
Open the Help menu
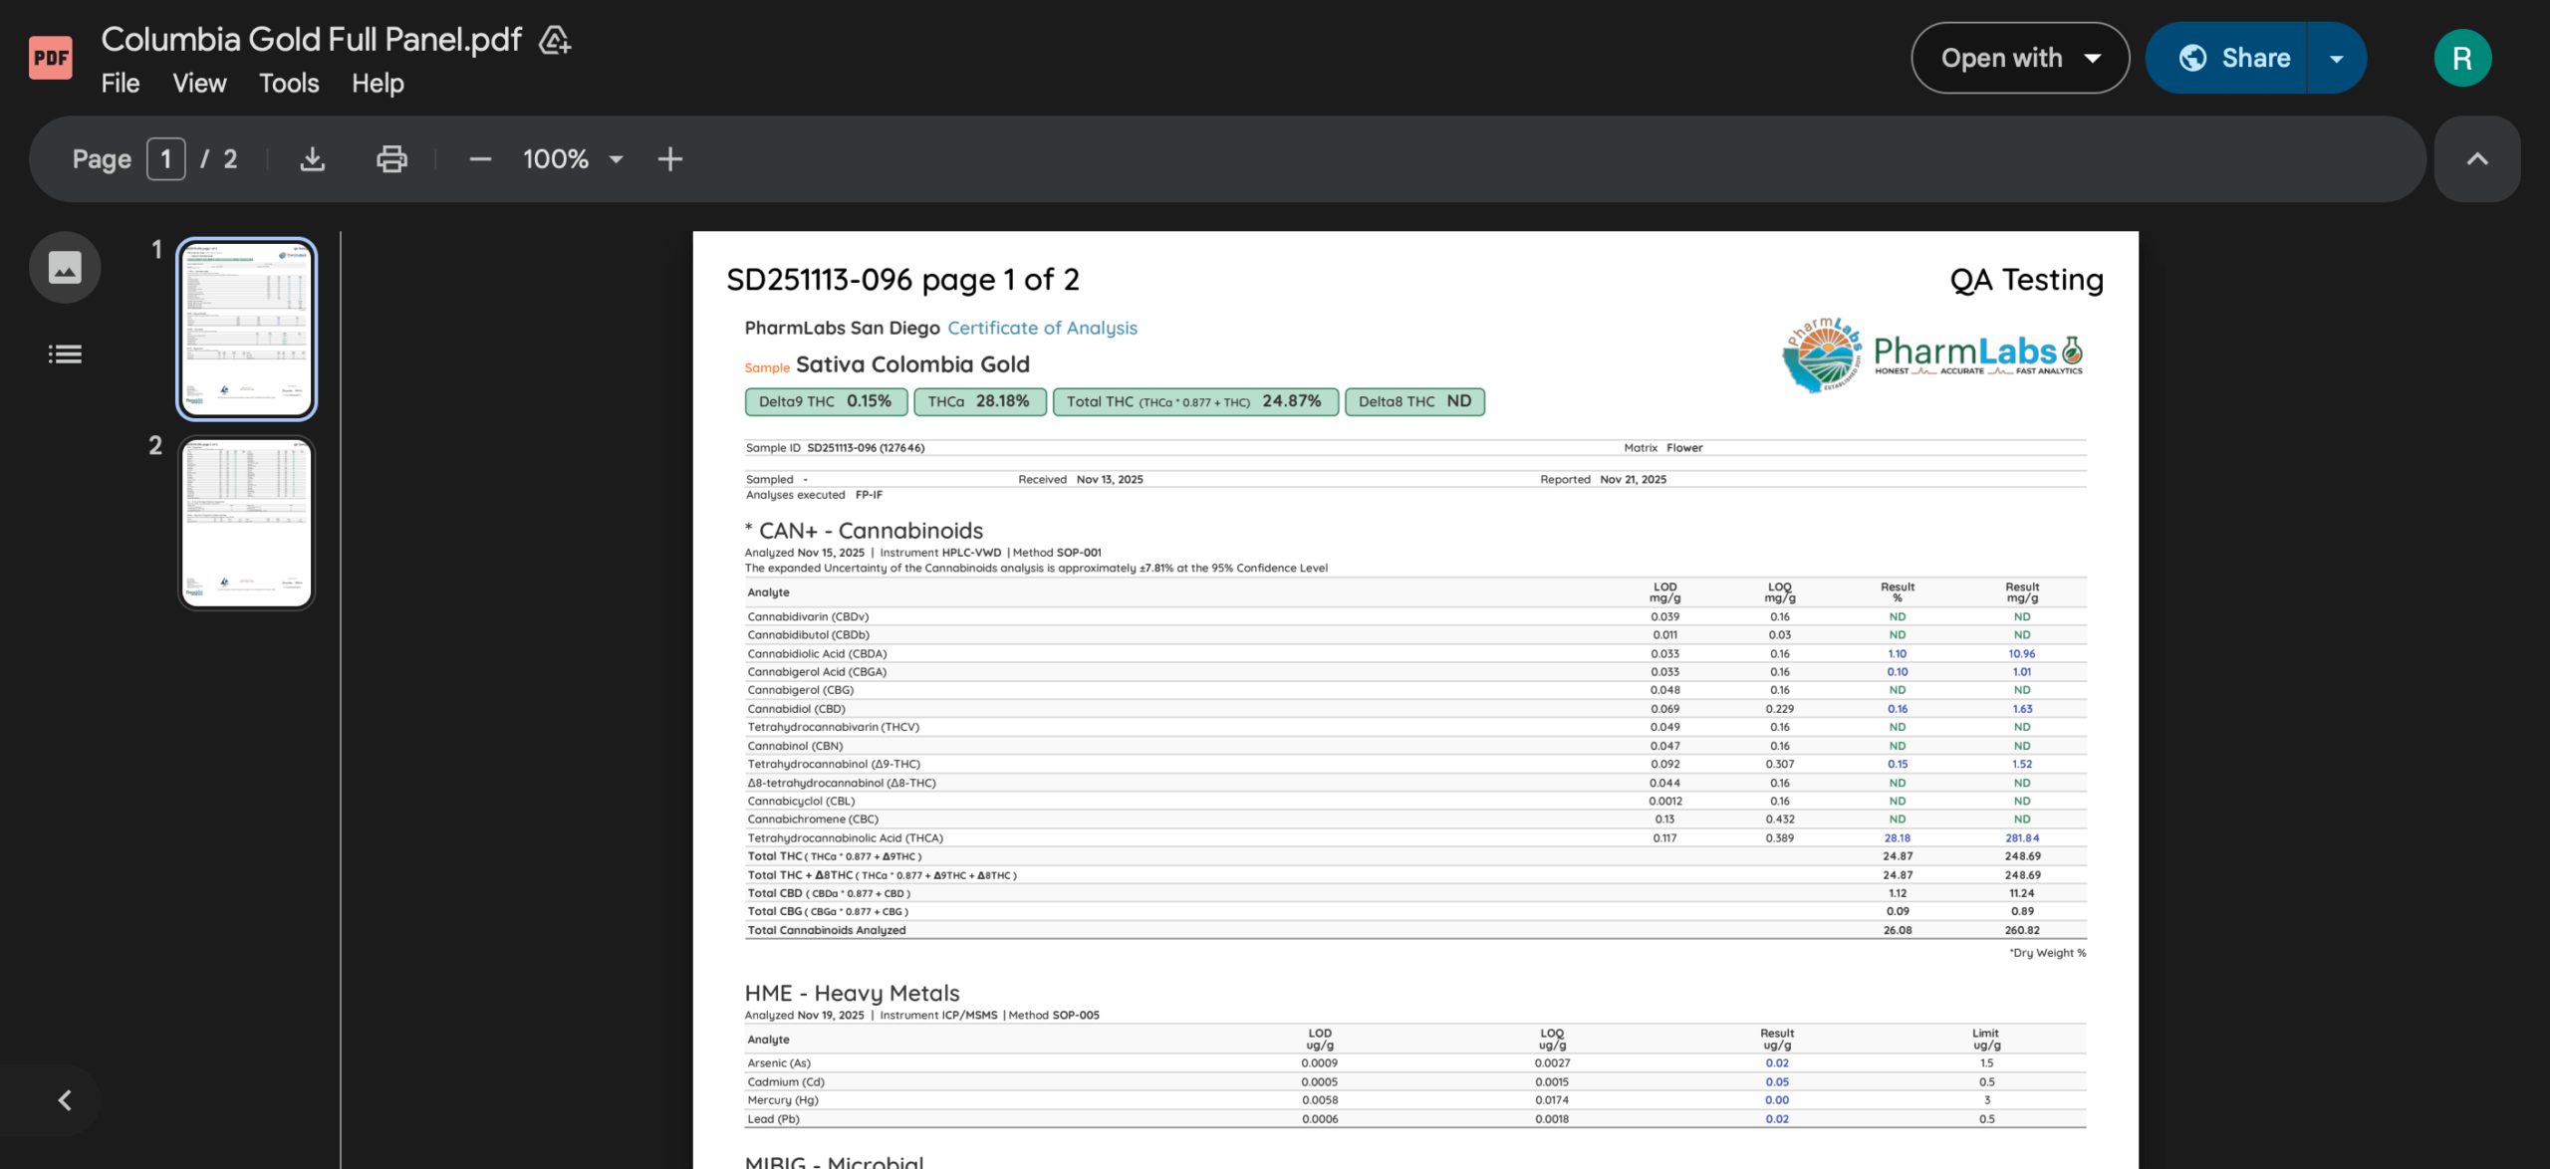(x=378, y=84)
